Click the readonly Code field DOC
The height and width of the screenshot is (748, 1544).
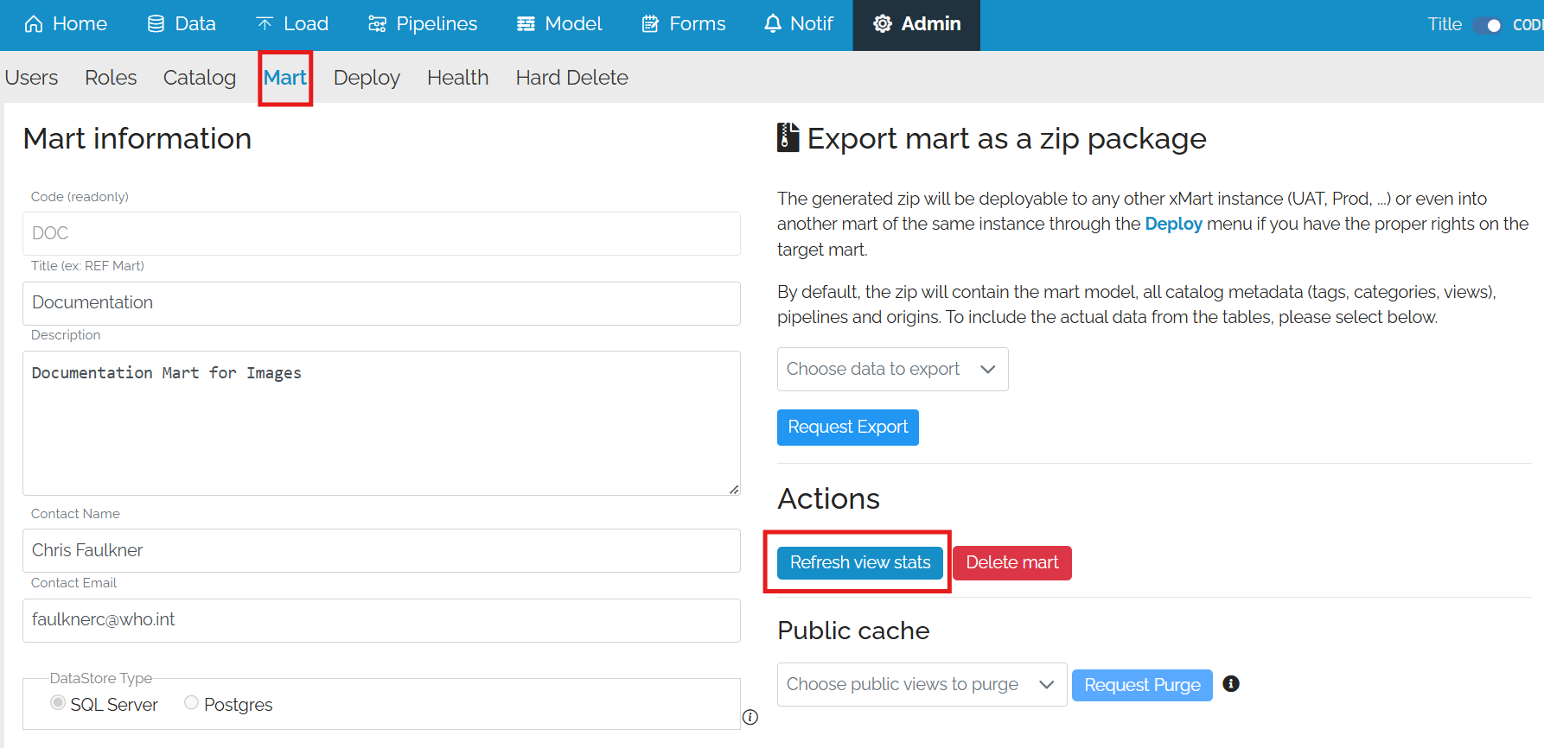click(381, 233)
